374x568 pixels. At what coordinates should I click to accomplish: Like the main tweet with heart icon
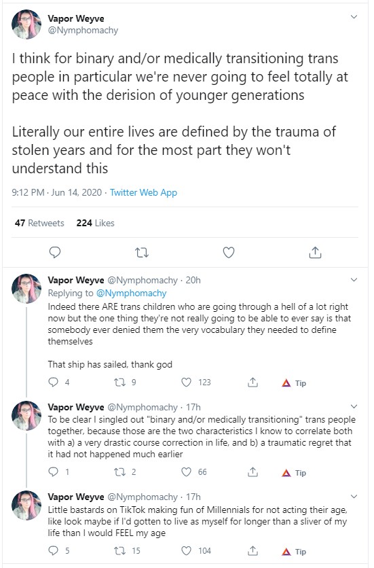click(x=229, y=252)
